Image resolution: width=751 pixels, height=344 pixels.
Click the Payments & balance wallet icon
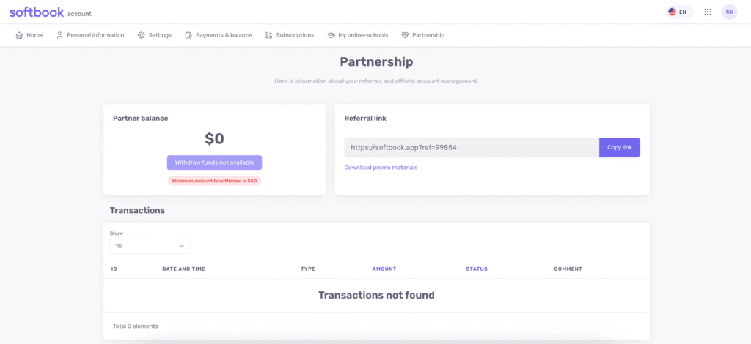tap(188, 35)
